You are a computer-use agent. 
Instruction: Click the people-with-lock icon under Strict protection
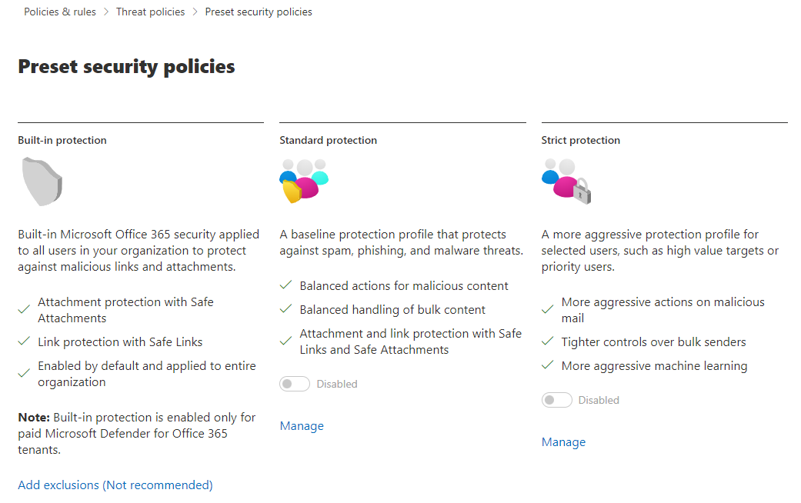[565, 179]
